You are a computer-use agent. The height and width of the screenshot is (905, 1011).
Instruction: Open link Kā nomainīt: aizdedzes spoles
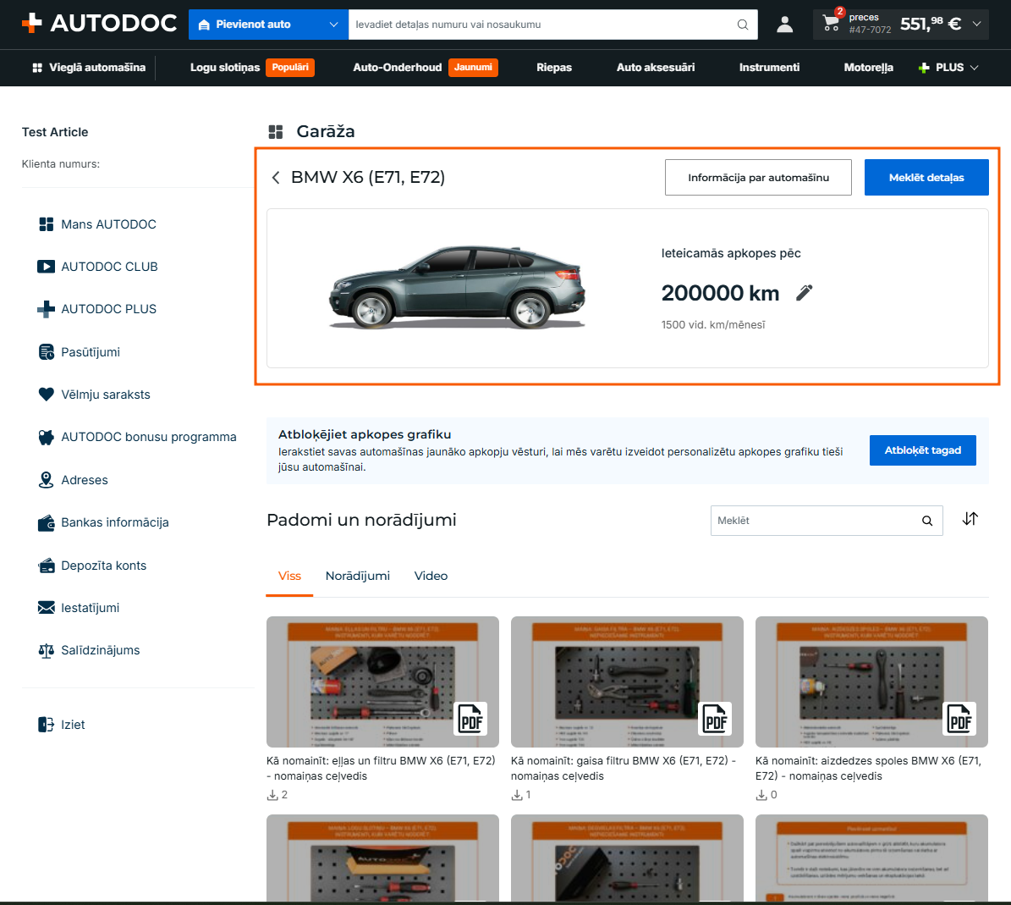pyautogui.click(x=869, y=768)
